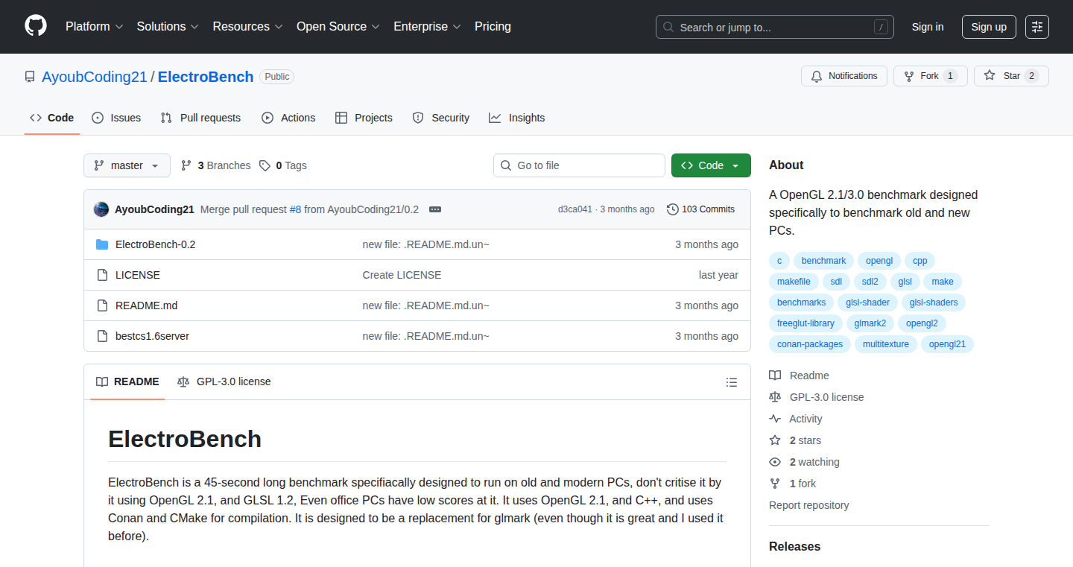
Task: Open pull request #8 link
Action: coord(295,209)
